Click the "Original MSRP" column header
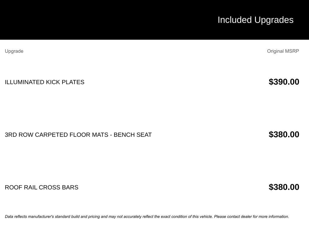This screenshot has width=309, height=231. tap(283, 51)
